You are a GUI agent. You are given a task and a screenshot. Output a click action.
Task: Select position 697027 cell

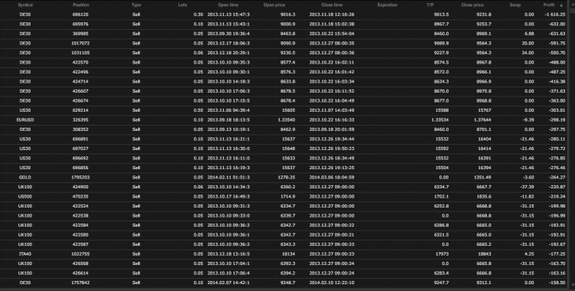80,149
